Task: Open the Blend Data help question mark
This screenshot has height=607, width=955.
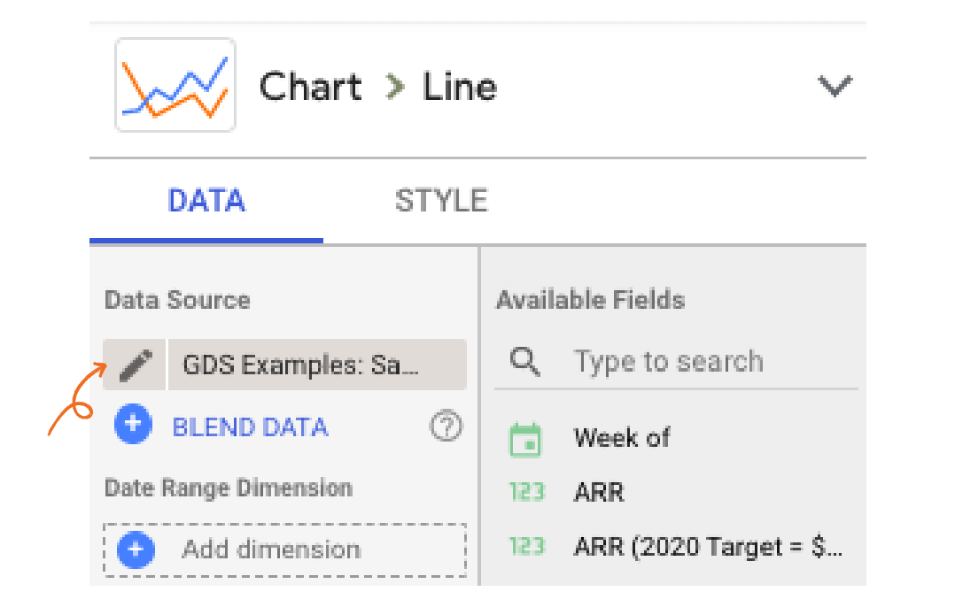Action: point(446,427)
